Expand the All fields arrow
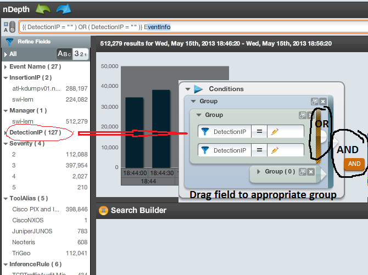This screenshot has height=275, width=368. (5, 54)
